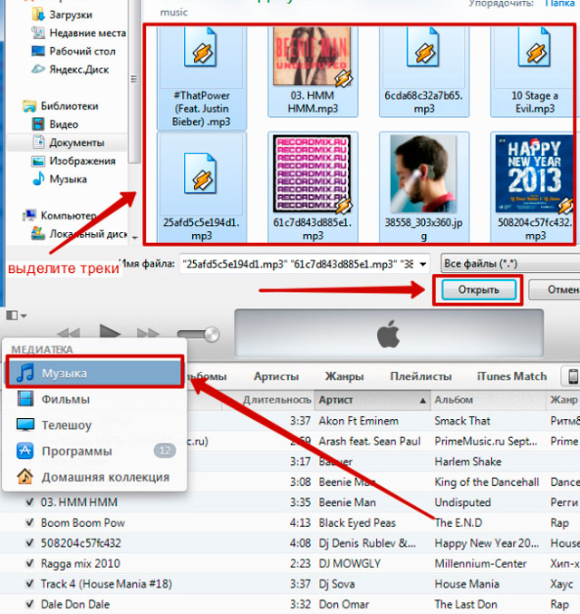
Task: Uncheck the Boom Boom Pow track
Action: tap(30, 523)
